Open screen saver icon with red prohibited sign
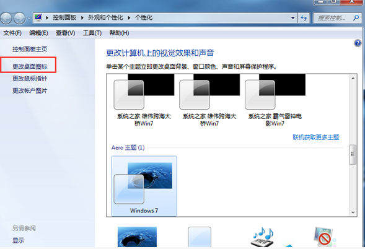 [325, 237]
